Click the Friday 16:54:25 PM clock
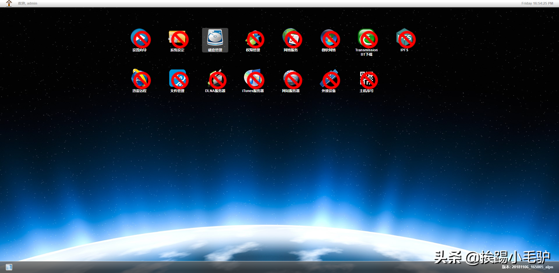This screenshot has height=273, width=559. [537, 3]
